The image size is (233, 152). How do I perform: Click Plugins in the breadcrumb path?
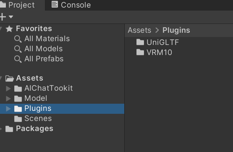tap(176, 30)
